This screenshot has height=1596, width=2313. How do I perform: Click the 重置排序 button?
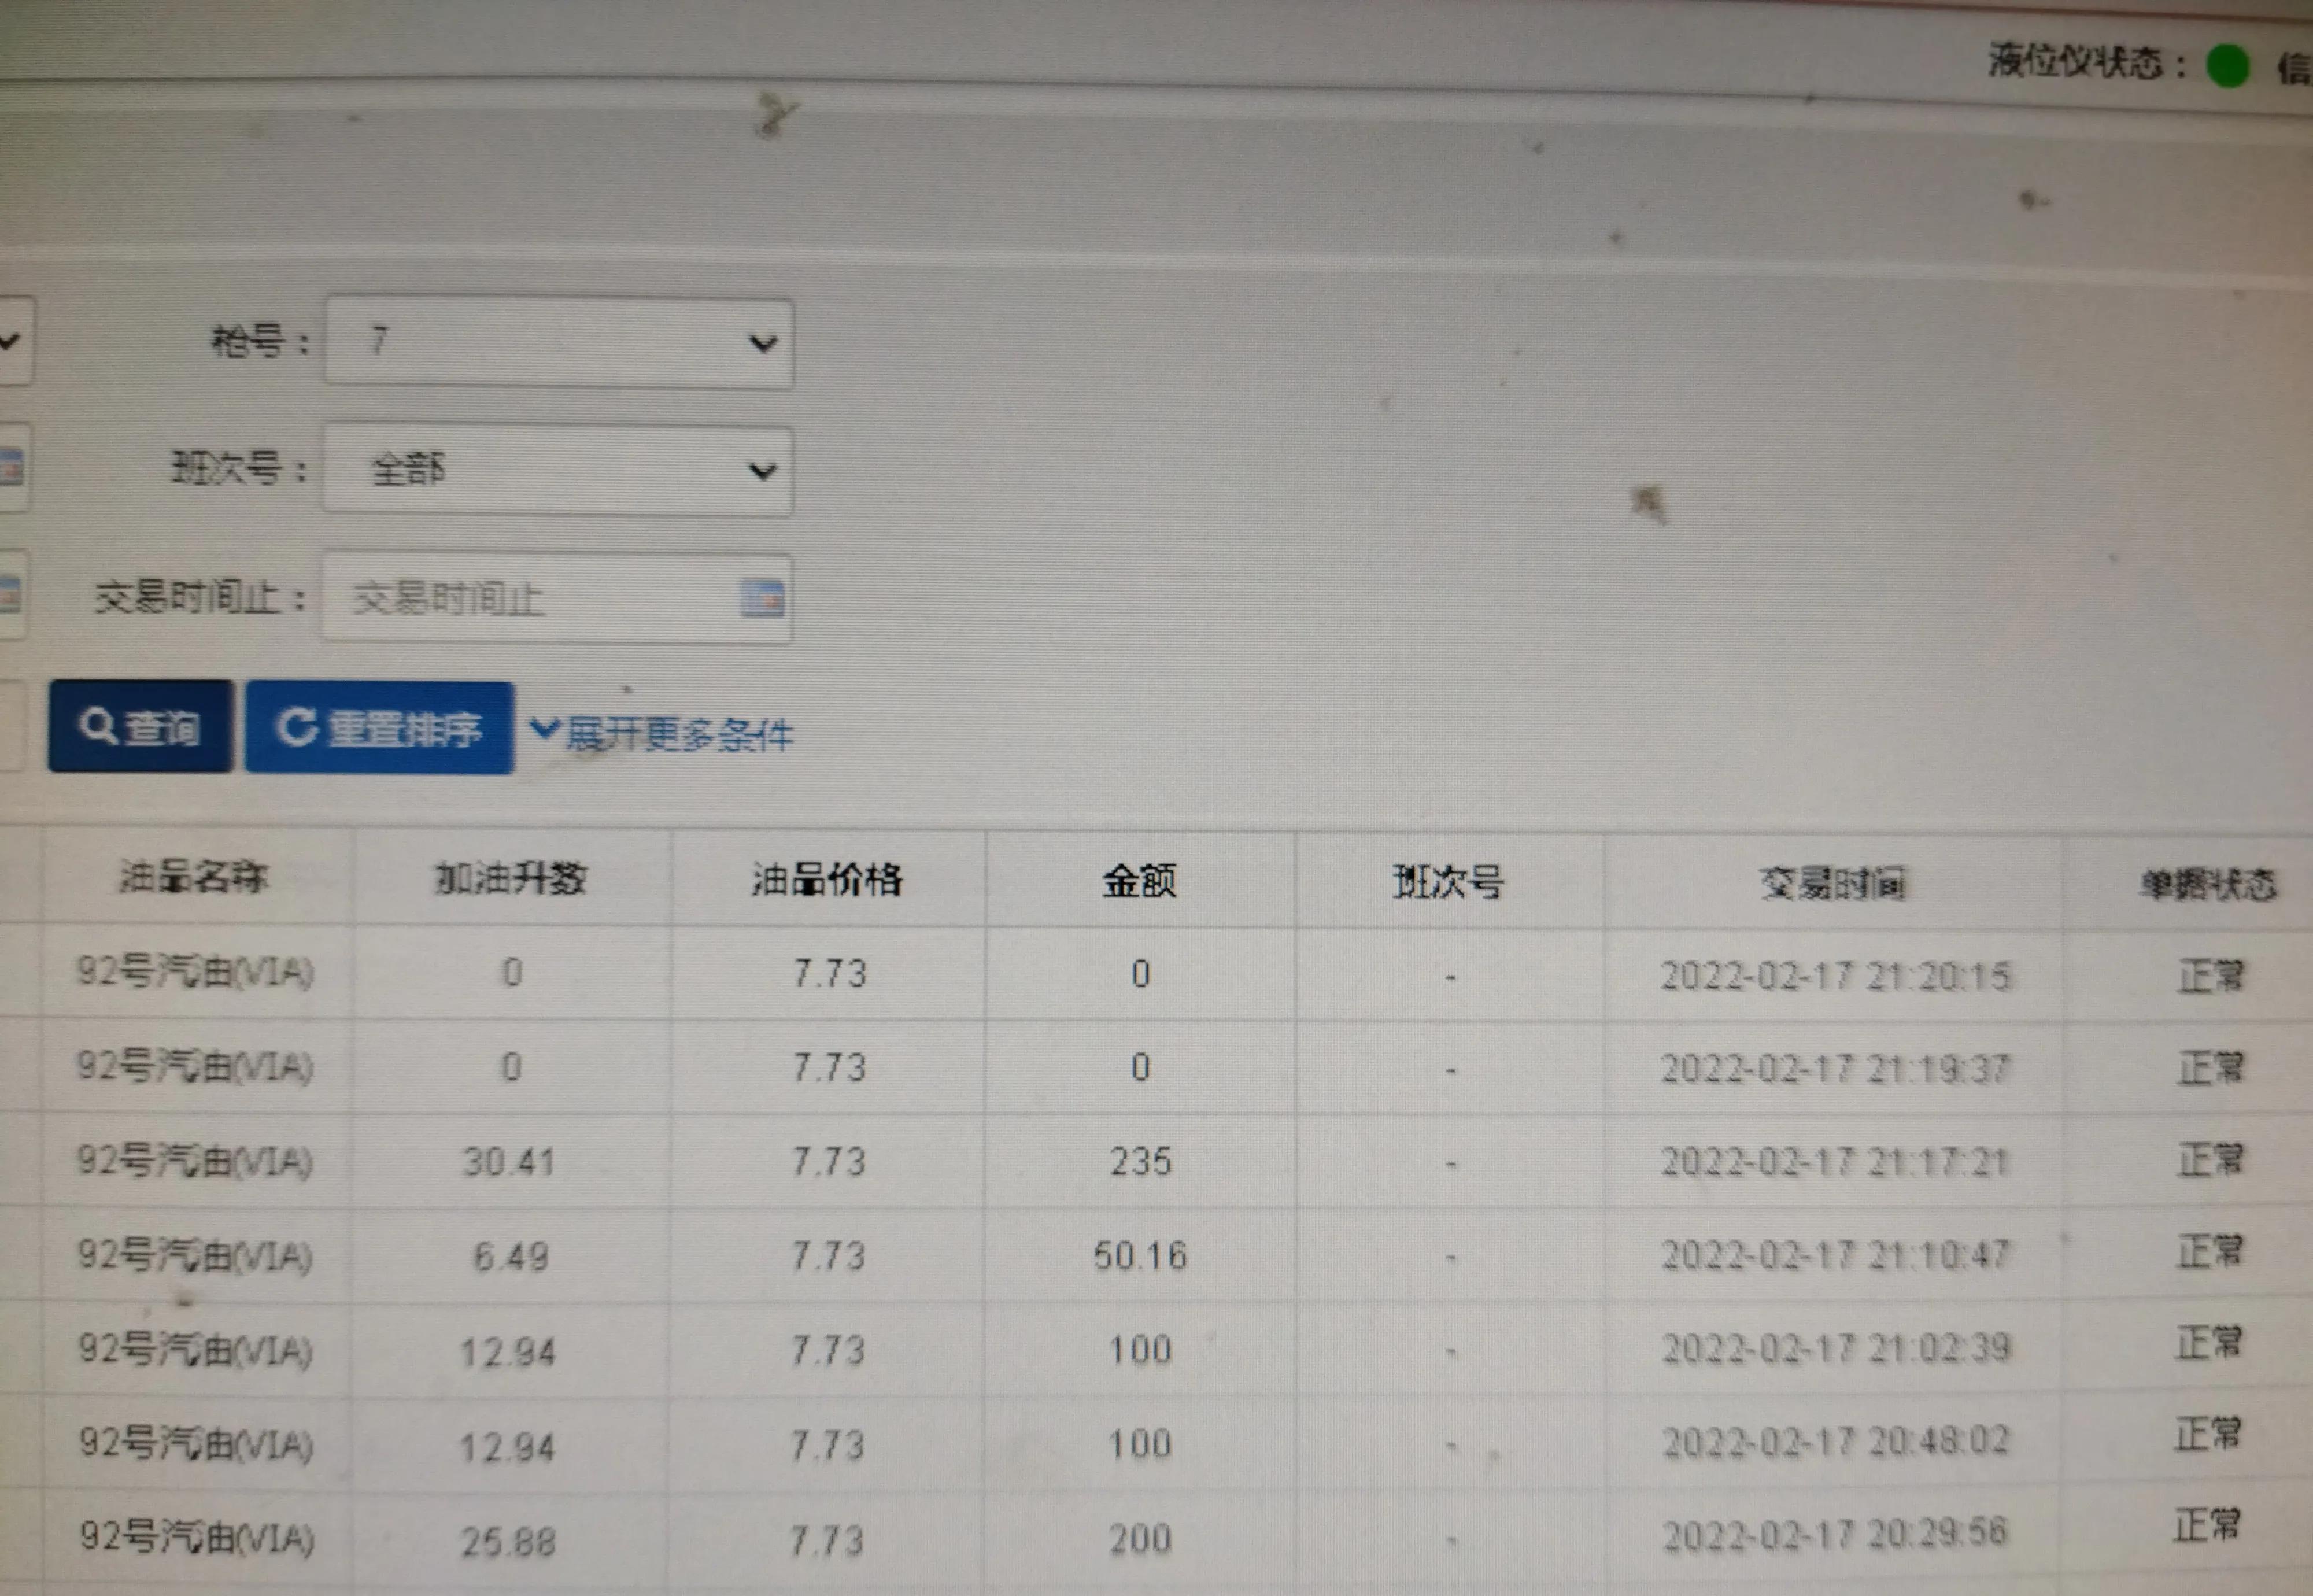coord(380,728)
